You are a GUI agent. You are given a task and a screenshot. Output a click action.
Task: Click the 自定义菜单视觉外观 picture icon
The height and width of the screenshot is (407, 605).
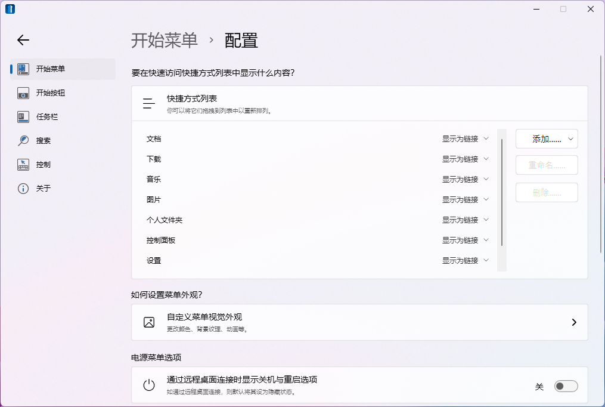pos(149,322)
